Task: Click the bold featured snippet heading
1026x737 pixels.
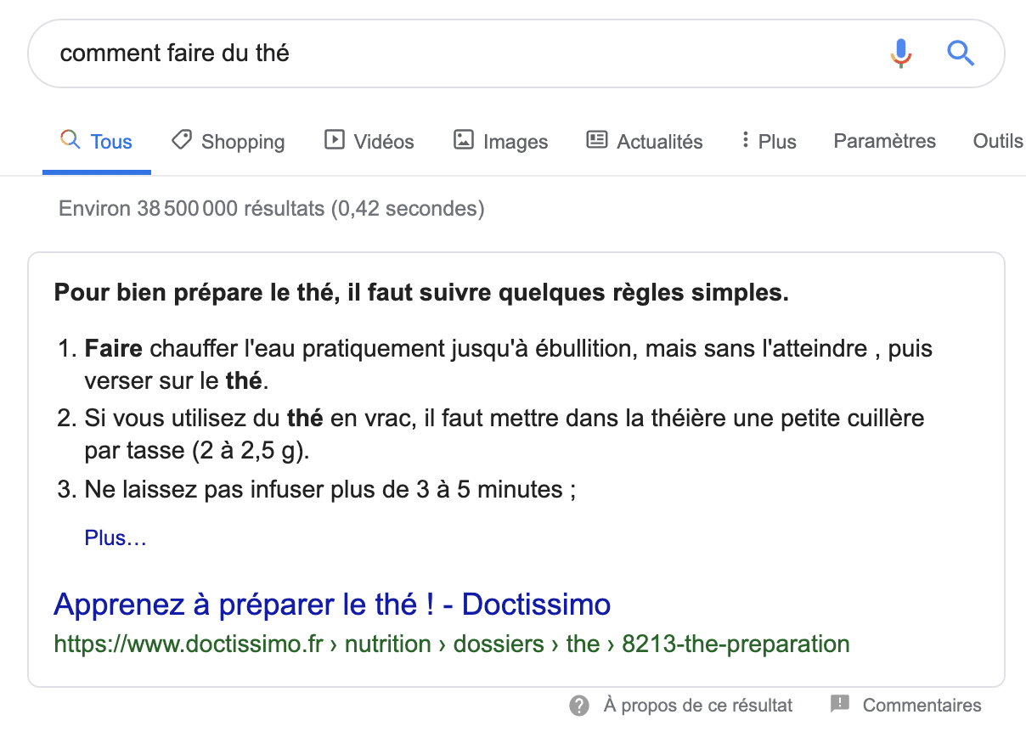Action: pos(421,294)
